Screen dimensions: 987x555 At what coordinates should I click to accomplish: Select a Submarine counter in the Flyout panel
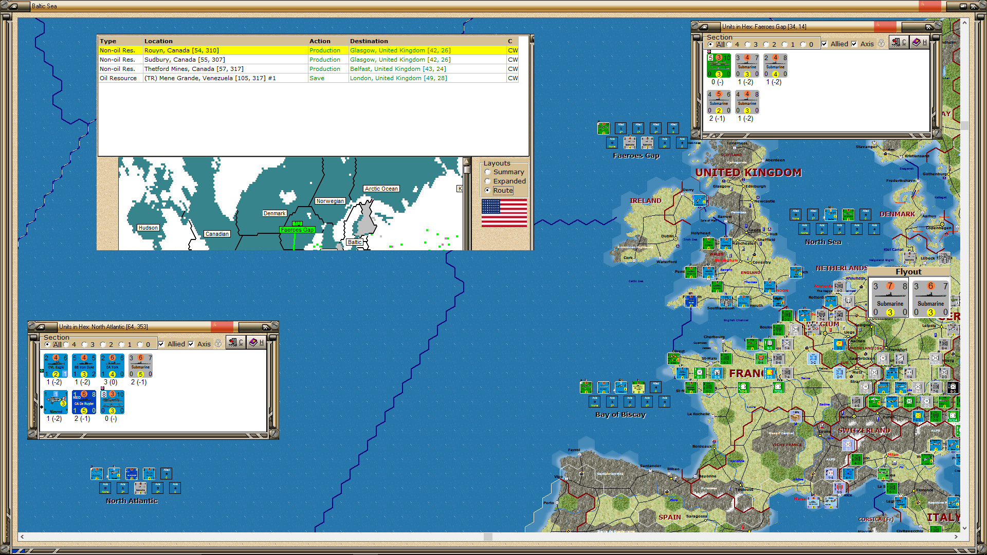coord(889,298)
